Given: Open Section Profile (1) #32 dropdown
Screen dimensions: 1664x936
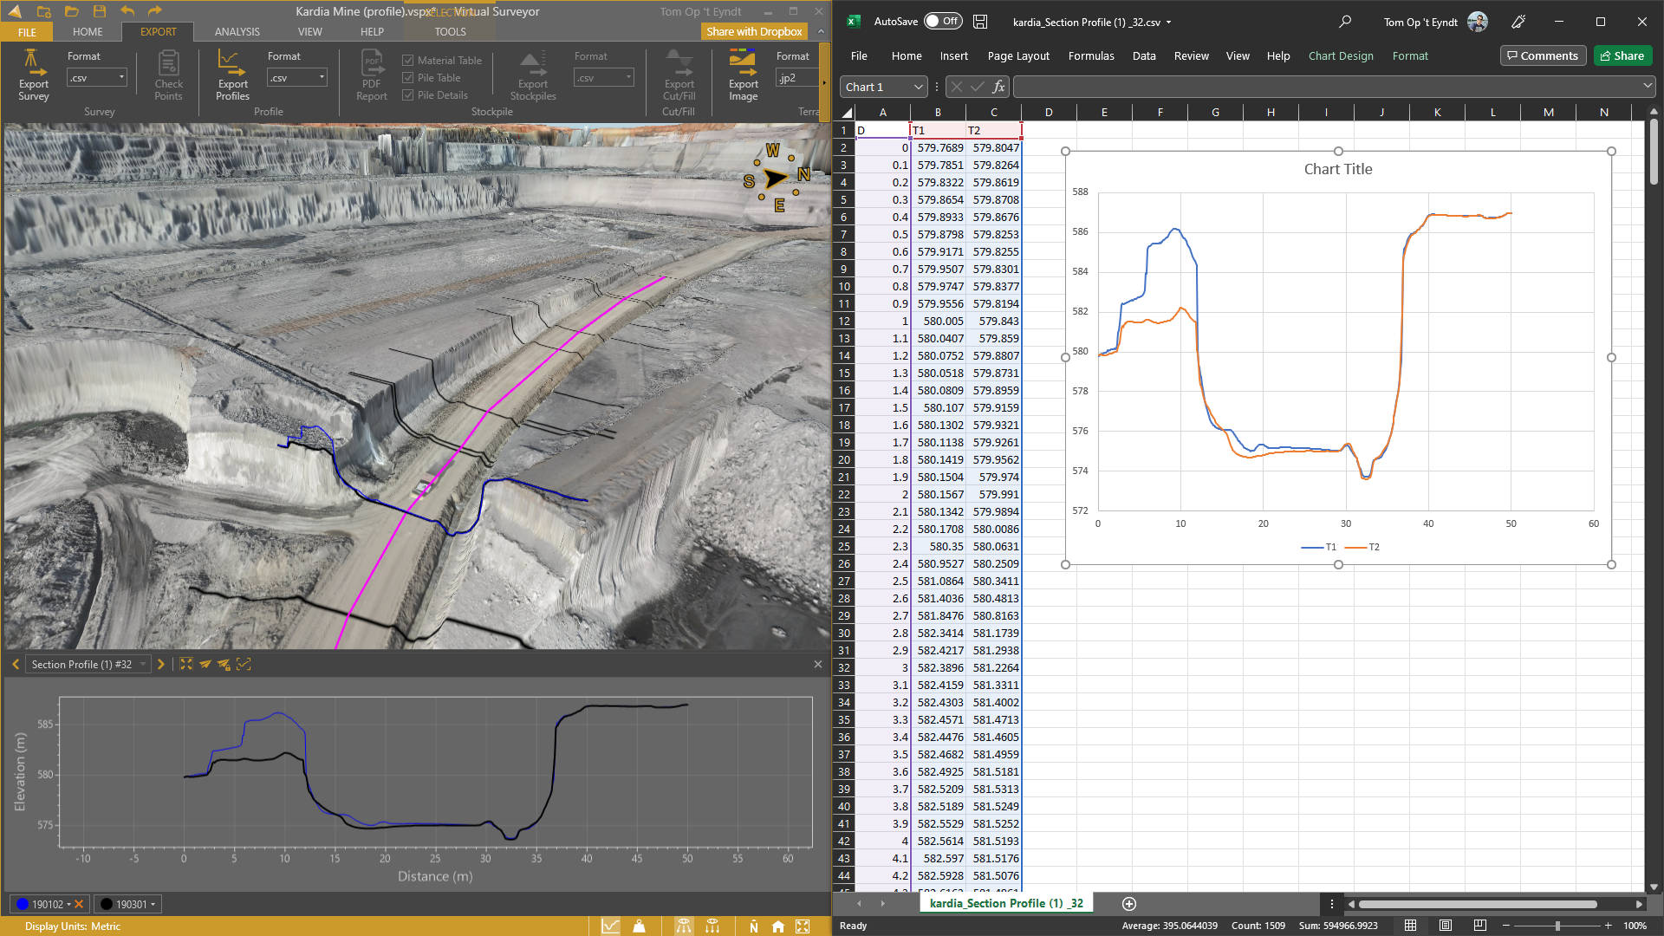Looking at the screenshot, I should [88, 665].
